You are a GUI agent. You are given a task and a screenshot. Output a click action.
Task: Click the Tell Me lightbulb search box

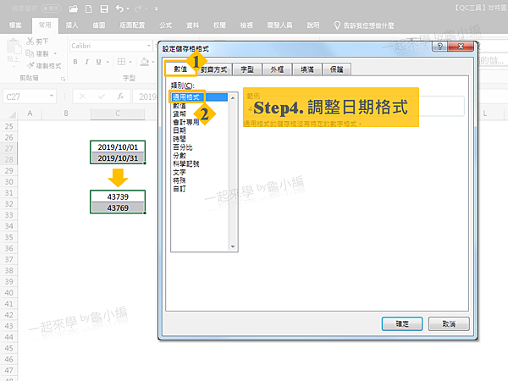click(364, 25)
